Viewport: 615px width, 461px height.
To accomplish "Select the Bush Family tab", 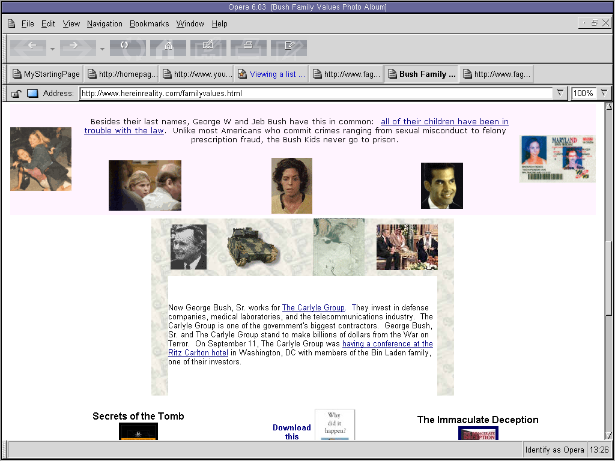I will (422, 74).
